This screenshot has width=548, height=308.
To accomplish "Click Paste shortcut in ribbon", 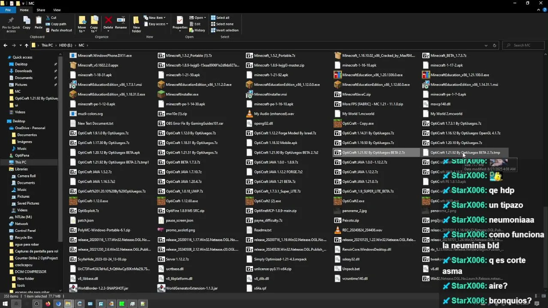I will [58, 30].
